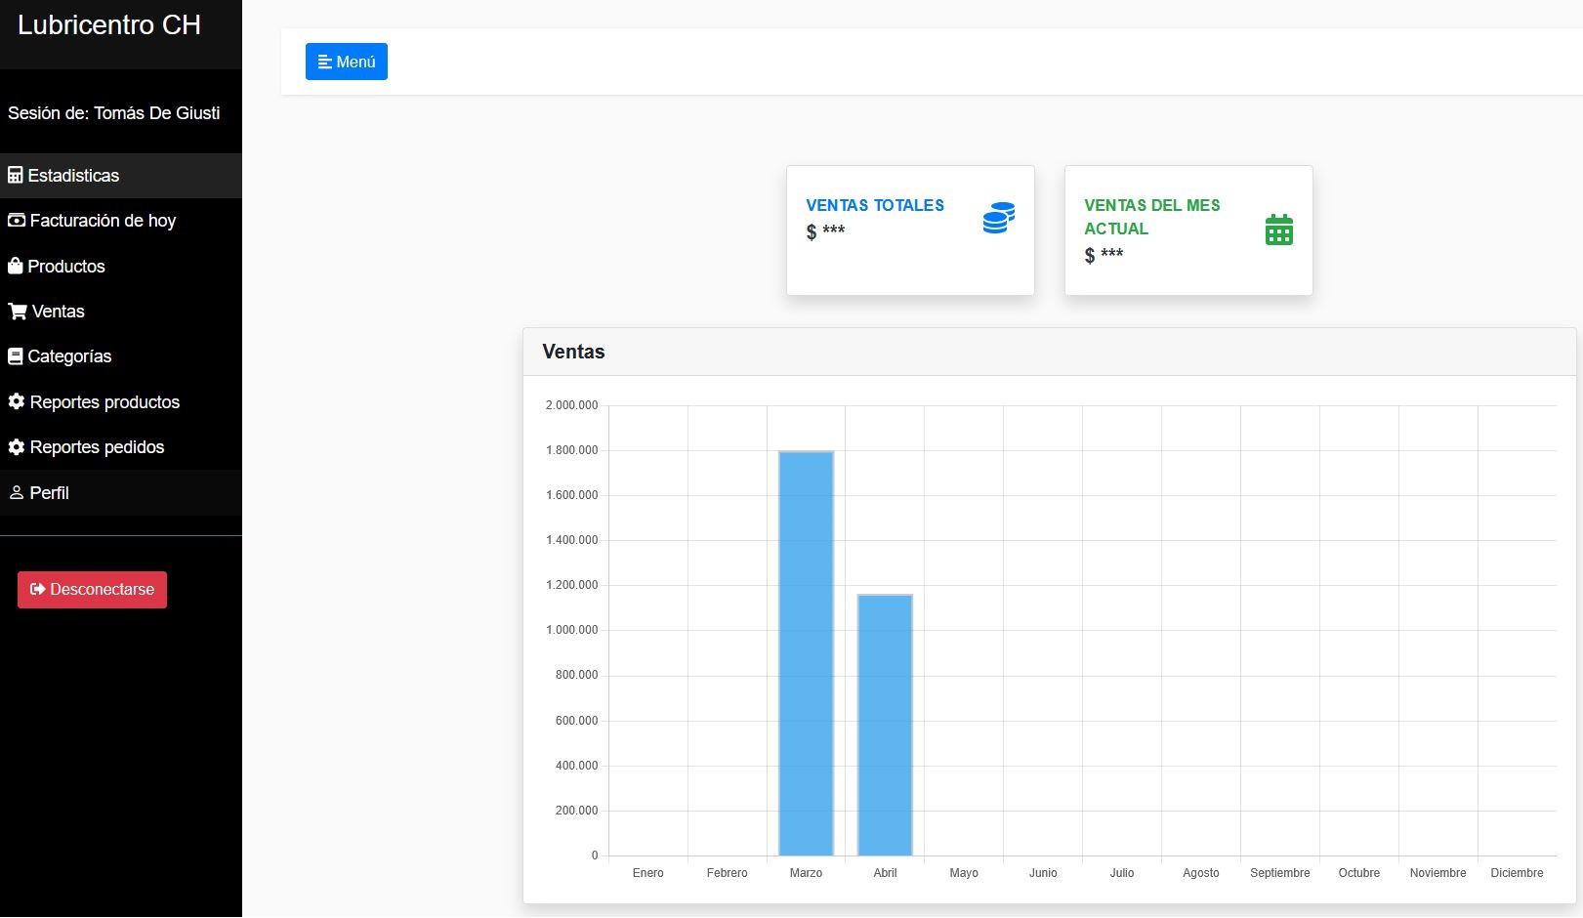Click the VENTAS TOTALES card title

click(x=875, y=205)
